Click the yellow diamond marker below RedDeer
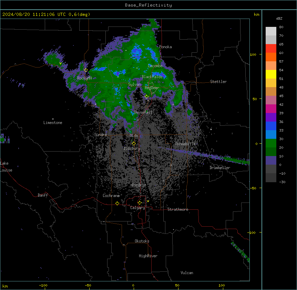This screenshot has width=297, height=290. tap(146, 97)
